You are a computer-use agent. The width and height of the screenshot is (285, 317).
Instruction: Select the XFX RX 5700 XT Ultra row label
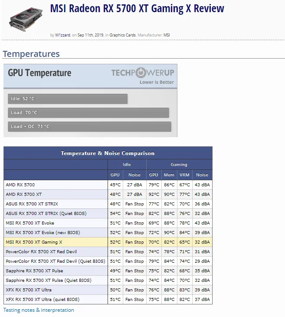pos(29,290)
